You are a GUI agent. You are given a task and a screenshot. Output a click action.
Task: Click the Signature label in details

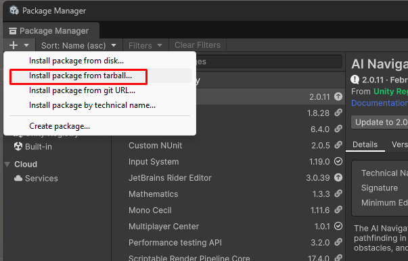[380, 188]
